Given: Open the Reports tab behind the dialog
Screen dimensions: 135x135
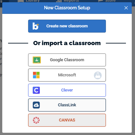Looking at the screenshot, I should 68,1.
